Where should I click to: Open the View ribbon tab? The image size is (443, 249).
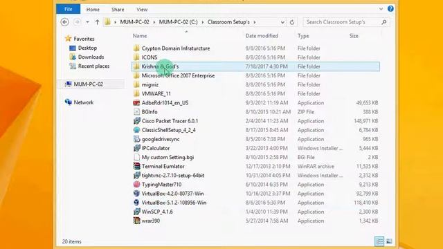[x=142, y=9]
